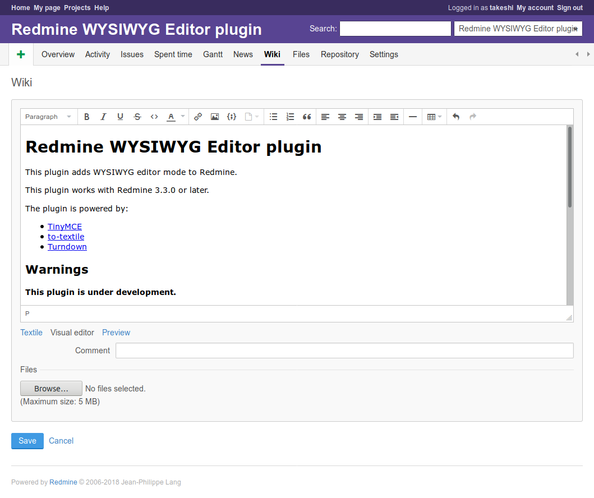Open the project jump dropdown
This screenshot has width=594, height=498.
tap(518, 29)
